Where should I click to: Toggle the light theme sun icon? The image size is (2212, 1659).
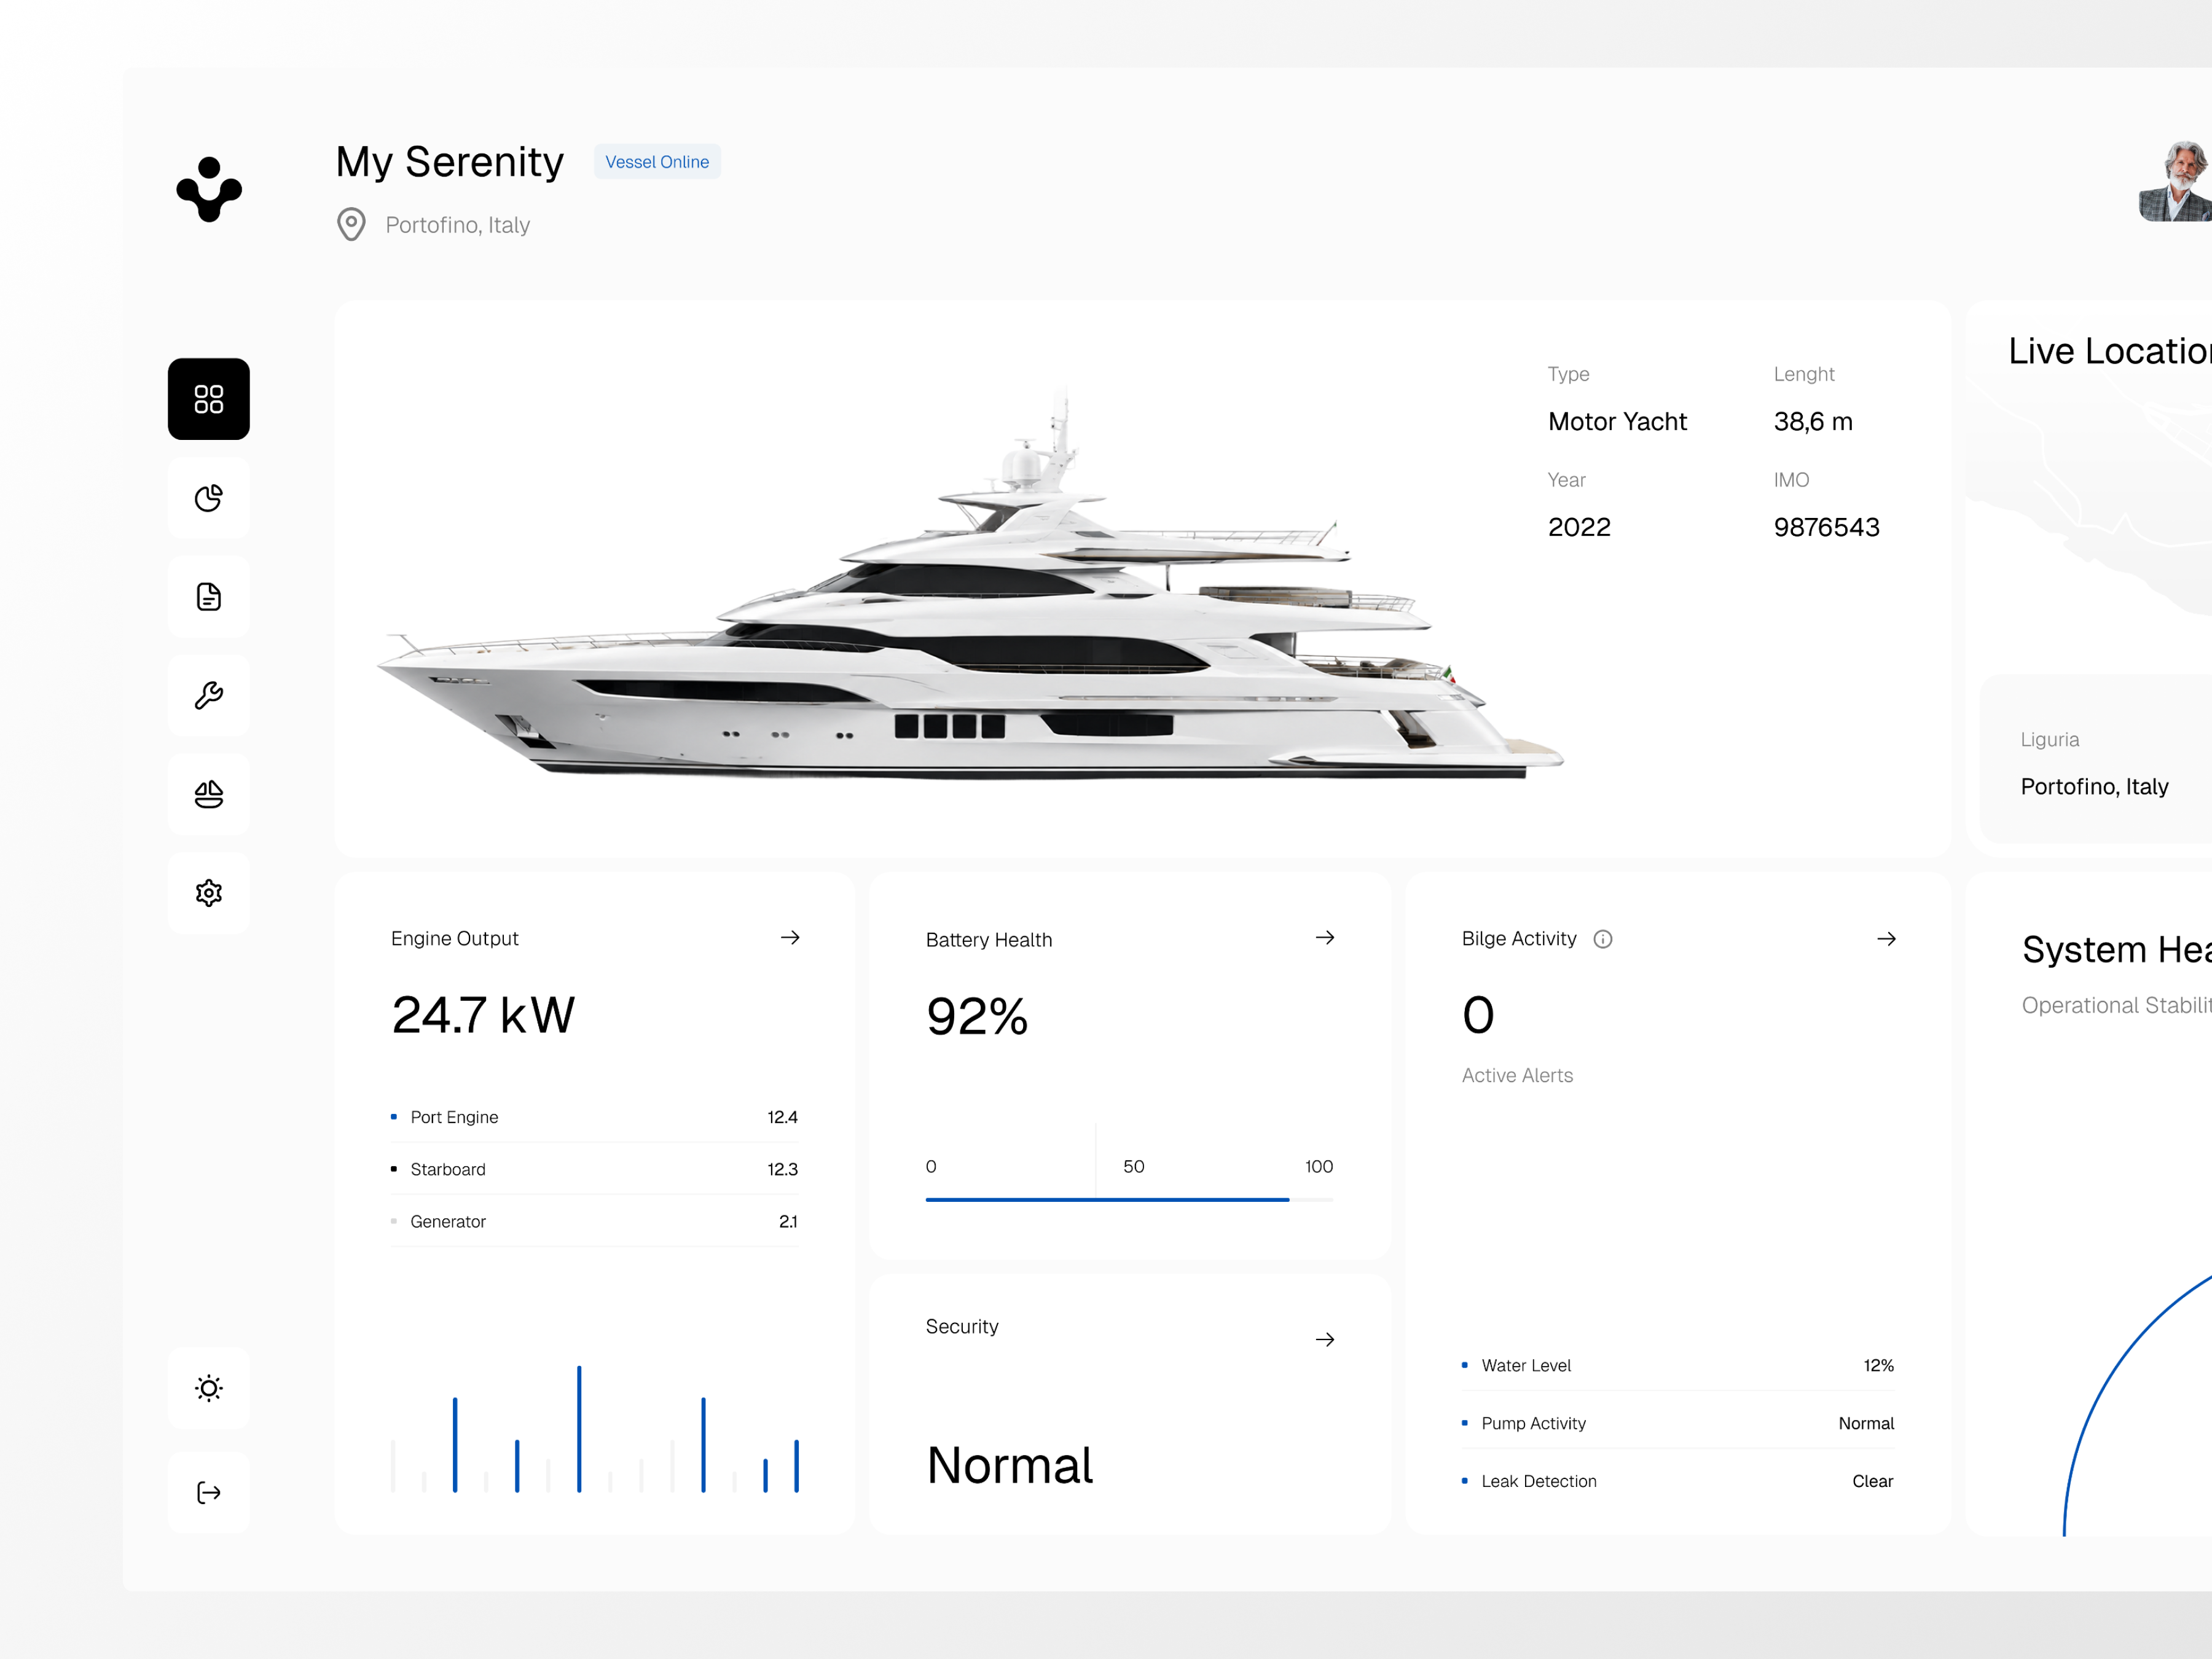click(x=208, y=1388)
